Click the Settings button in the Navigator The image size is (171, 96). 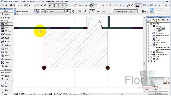[158, 93]
